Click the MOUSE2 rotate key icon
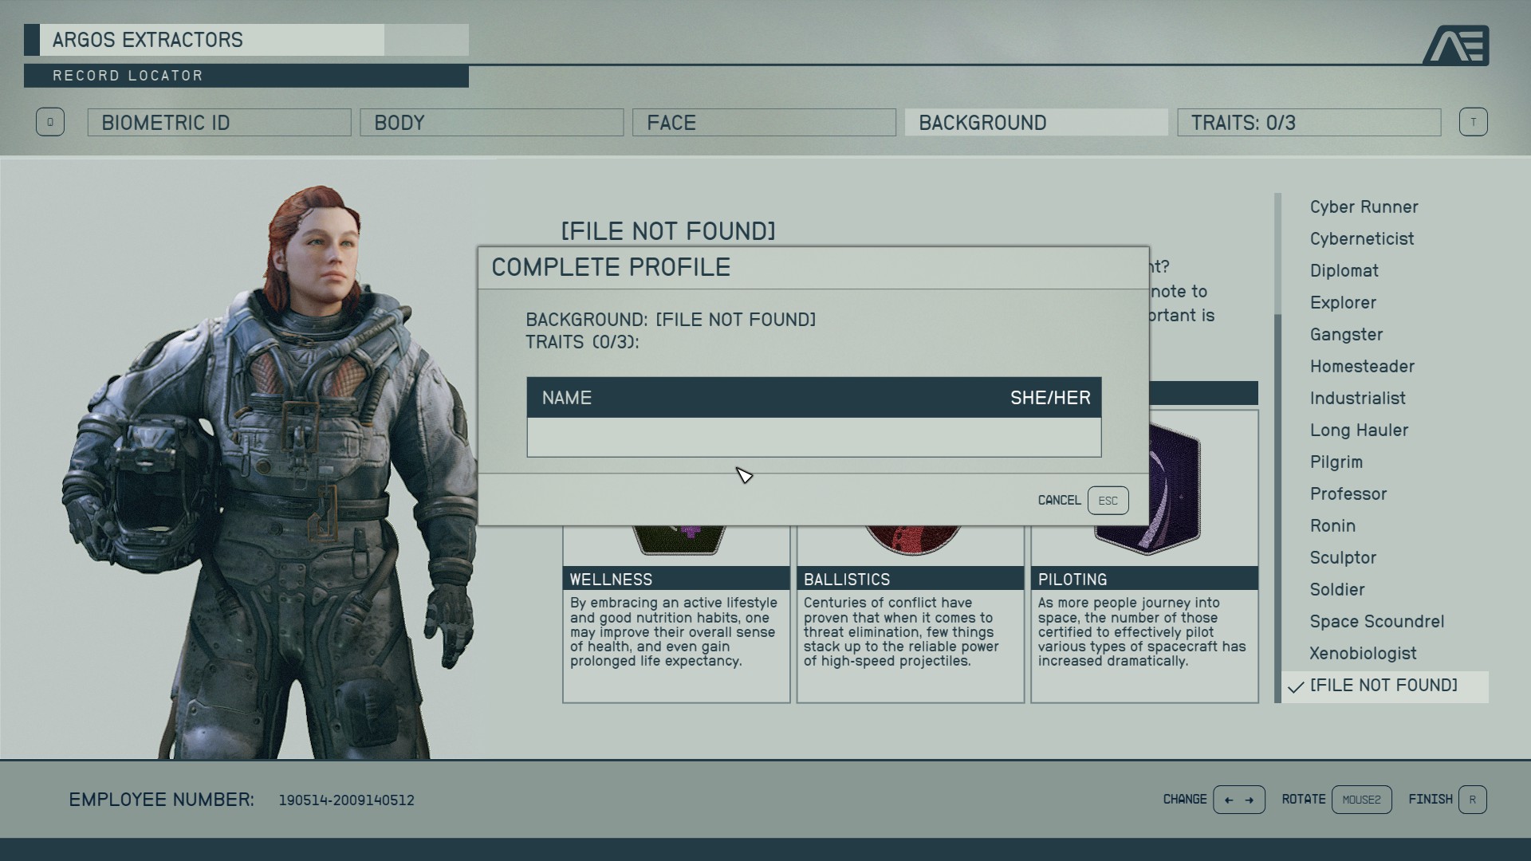Viewport: 1531px width, 861px height. 1361,800
